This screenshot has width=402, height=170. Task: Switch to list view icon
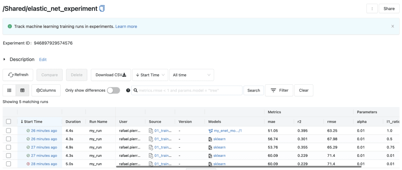click(x=10, y=90)
